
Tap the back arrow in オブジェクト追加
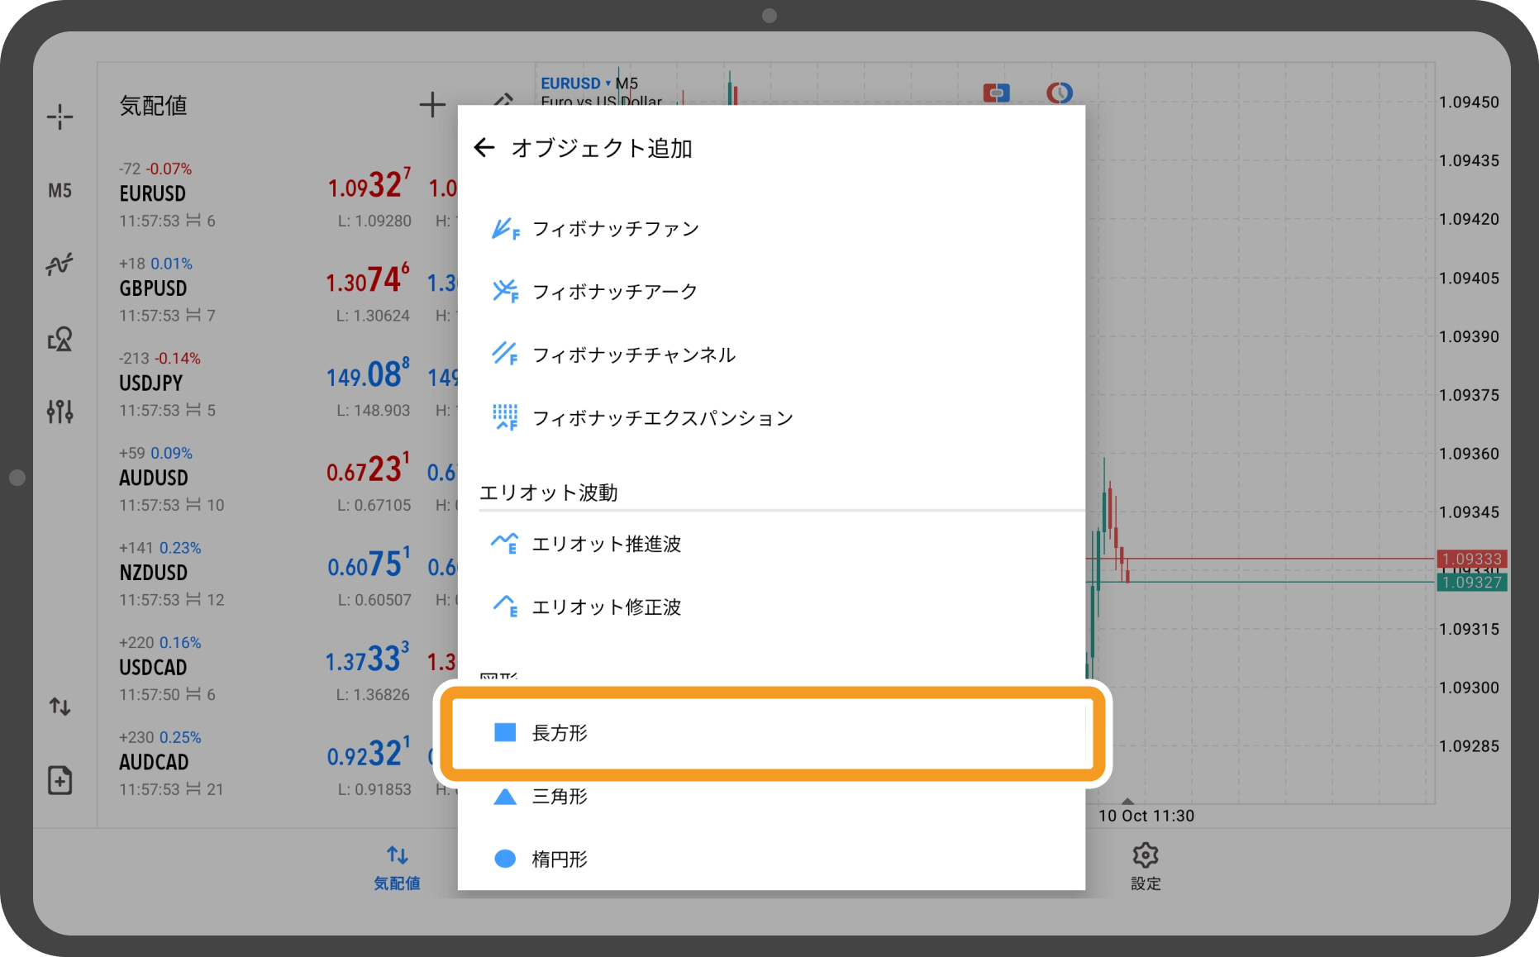click(x=485, y=147)
